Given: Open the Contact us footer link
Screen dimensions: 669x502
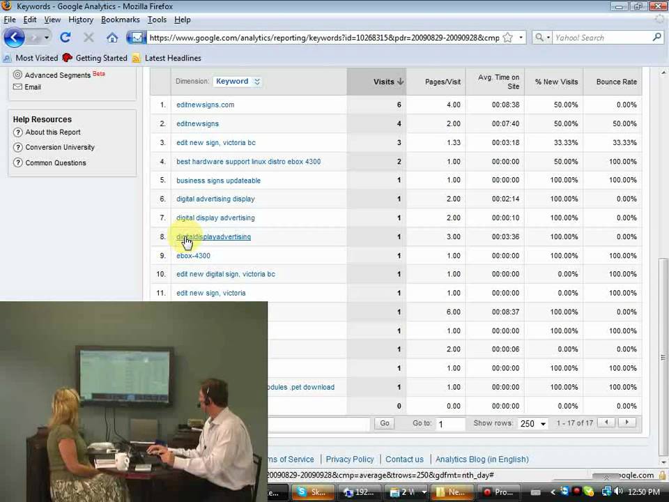Looking at the screenshot, I should [404, 459].
